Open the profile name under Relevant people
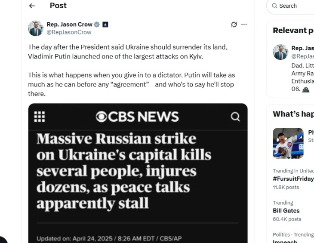This screenshot has height=243, width=314. (302, 48)
